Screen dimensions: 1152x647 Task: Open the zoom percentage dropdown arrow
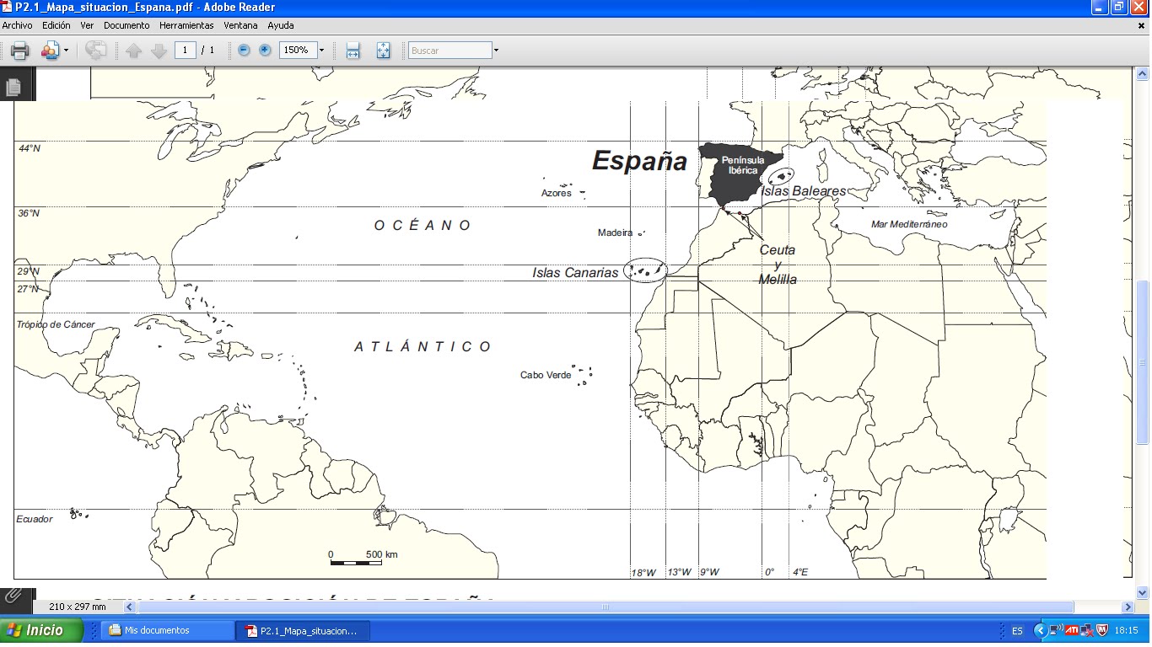click(321, 51)
